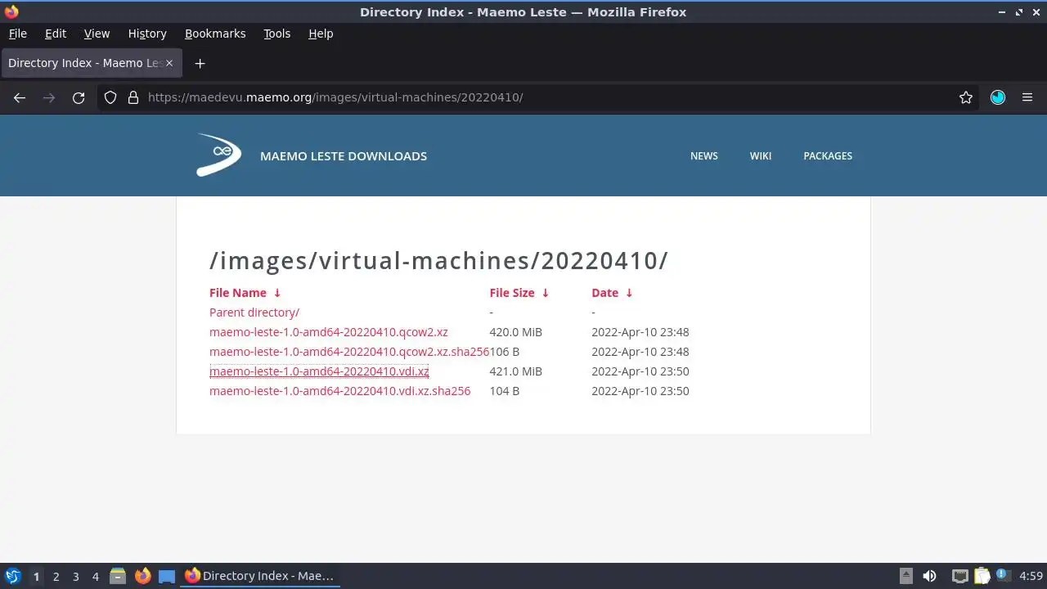The height and width of the screenshot is (589, 1047).
Task: Launch file manager from the taskbar
Action: 118,576
